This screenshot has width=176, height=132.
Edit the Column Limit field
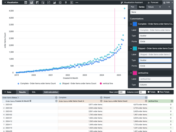click(143, 92)
